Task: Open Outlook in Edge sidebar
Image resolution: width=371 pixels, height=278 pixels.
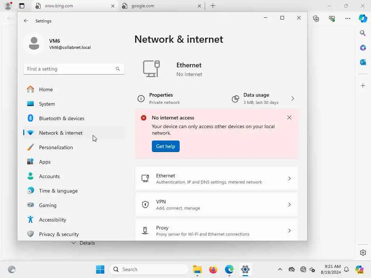Action: pyautogui.click(x=363, y=62)
